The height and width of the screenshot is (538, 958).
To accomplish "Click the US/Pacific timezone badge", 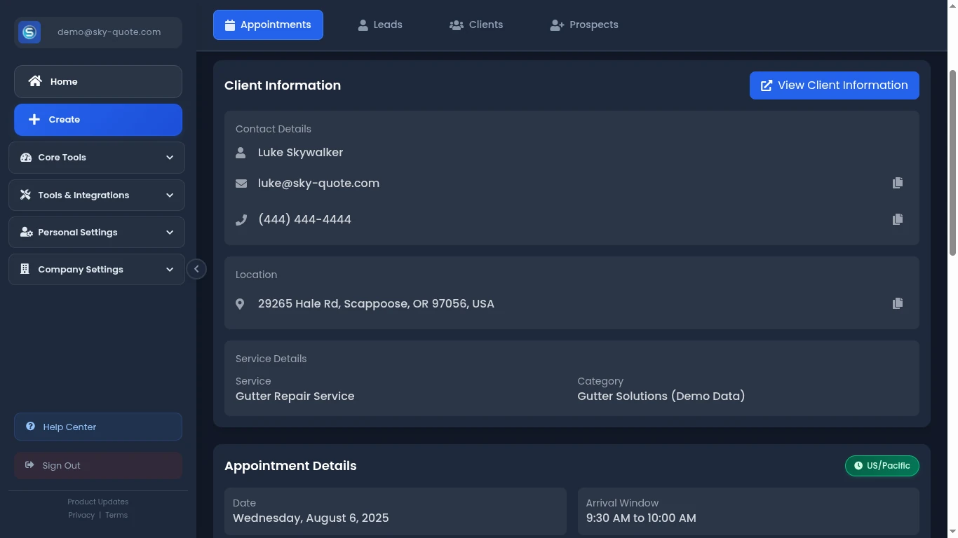I will pos(882,465).
